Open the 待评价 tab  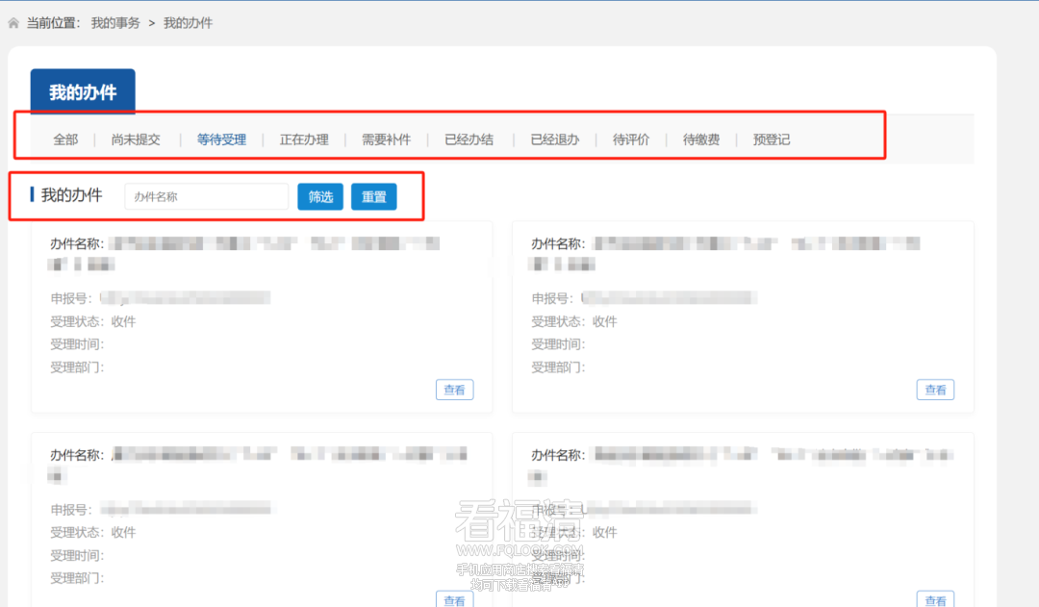[x=631, y=139]
